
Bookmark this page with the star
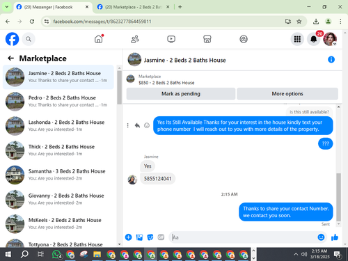pos(299,22)
